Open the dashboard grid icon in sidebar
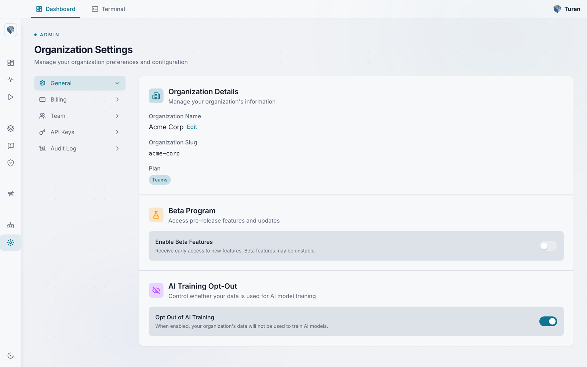This screenshot has width=587, height=367. tap(11, 63)
